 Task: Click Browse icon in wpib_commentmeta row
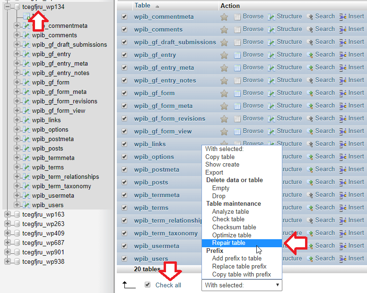(237, 17)
